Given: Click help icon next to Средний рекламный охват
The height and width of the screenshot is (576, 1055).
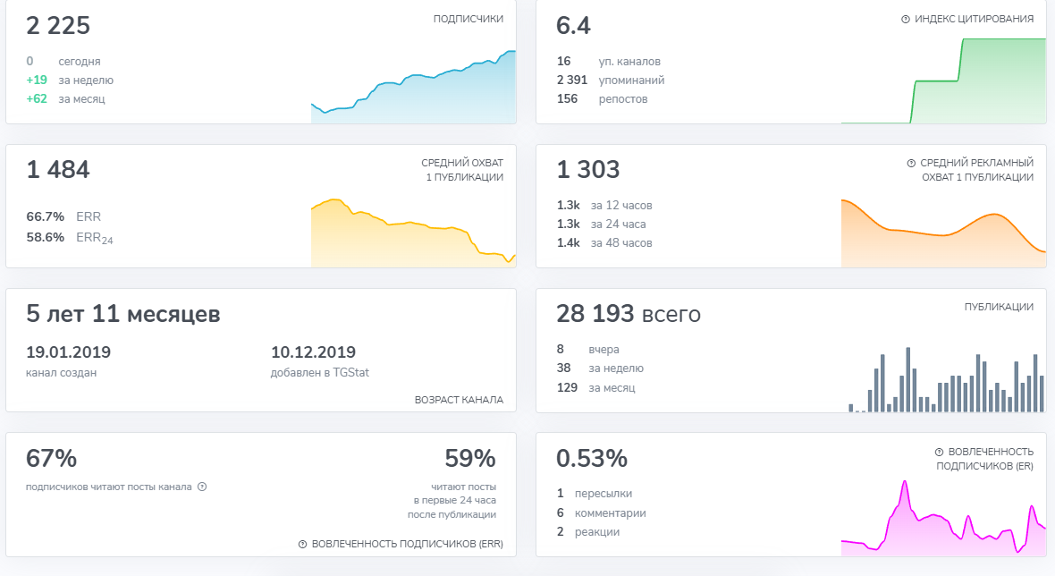Looking at the screenshot, I should click(x=911, y=164).
